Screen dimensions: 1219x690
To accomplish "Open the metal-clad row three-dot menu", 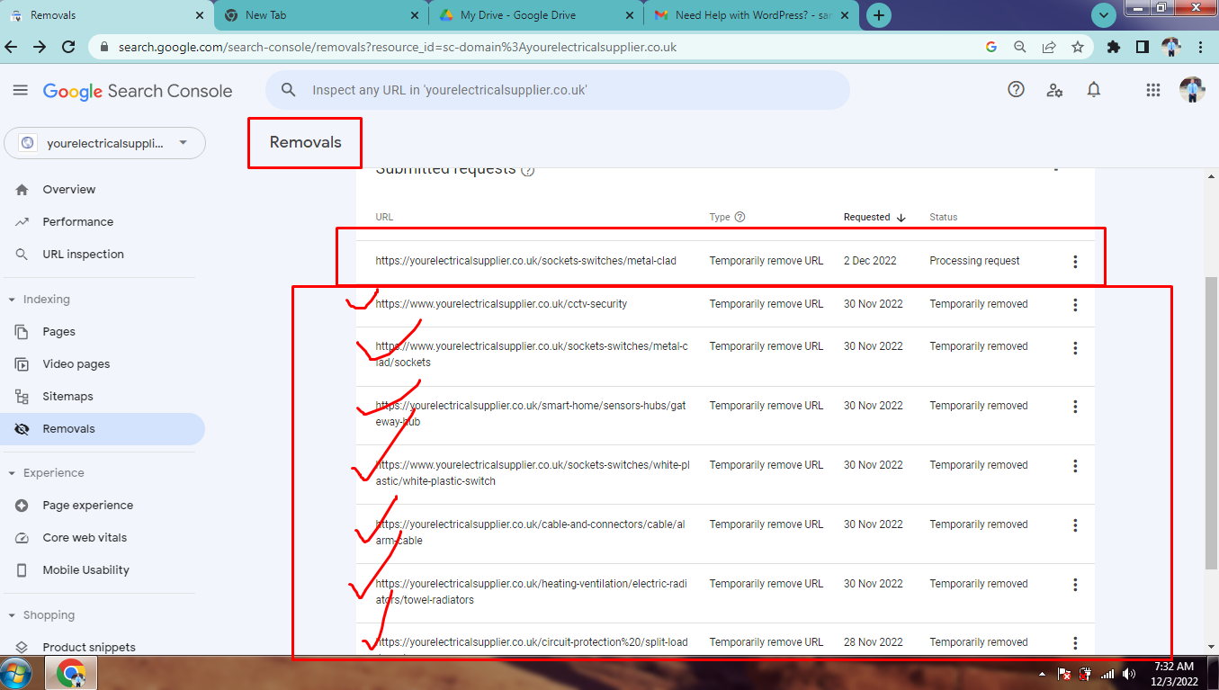I will (x=1074, y=261).
